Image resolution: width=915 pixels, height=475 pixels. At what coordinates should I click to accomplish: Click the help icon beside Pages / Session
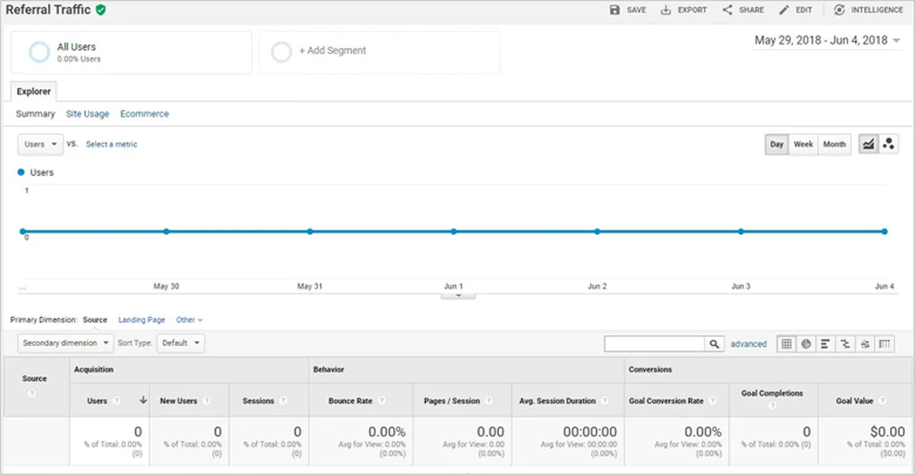(489, 400)
